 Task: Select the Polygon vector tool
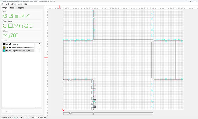pos(26,26)
